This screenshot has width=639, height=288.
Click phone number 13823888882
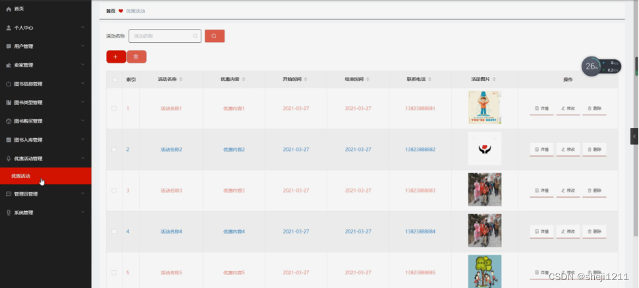click(x=420, y=150)
